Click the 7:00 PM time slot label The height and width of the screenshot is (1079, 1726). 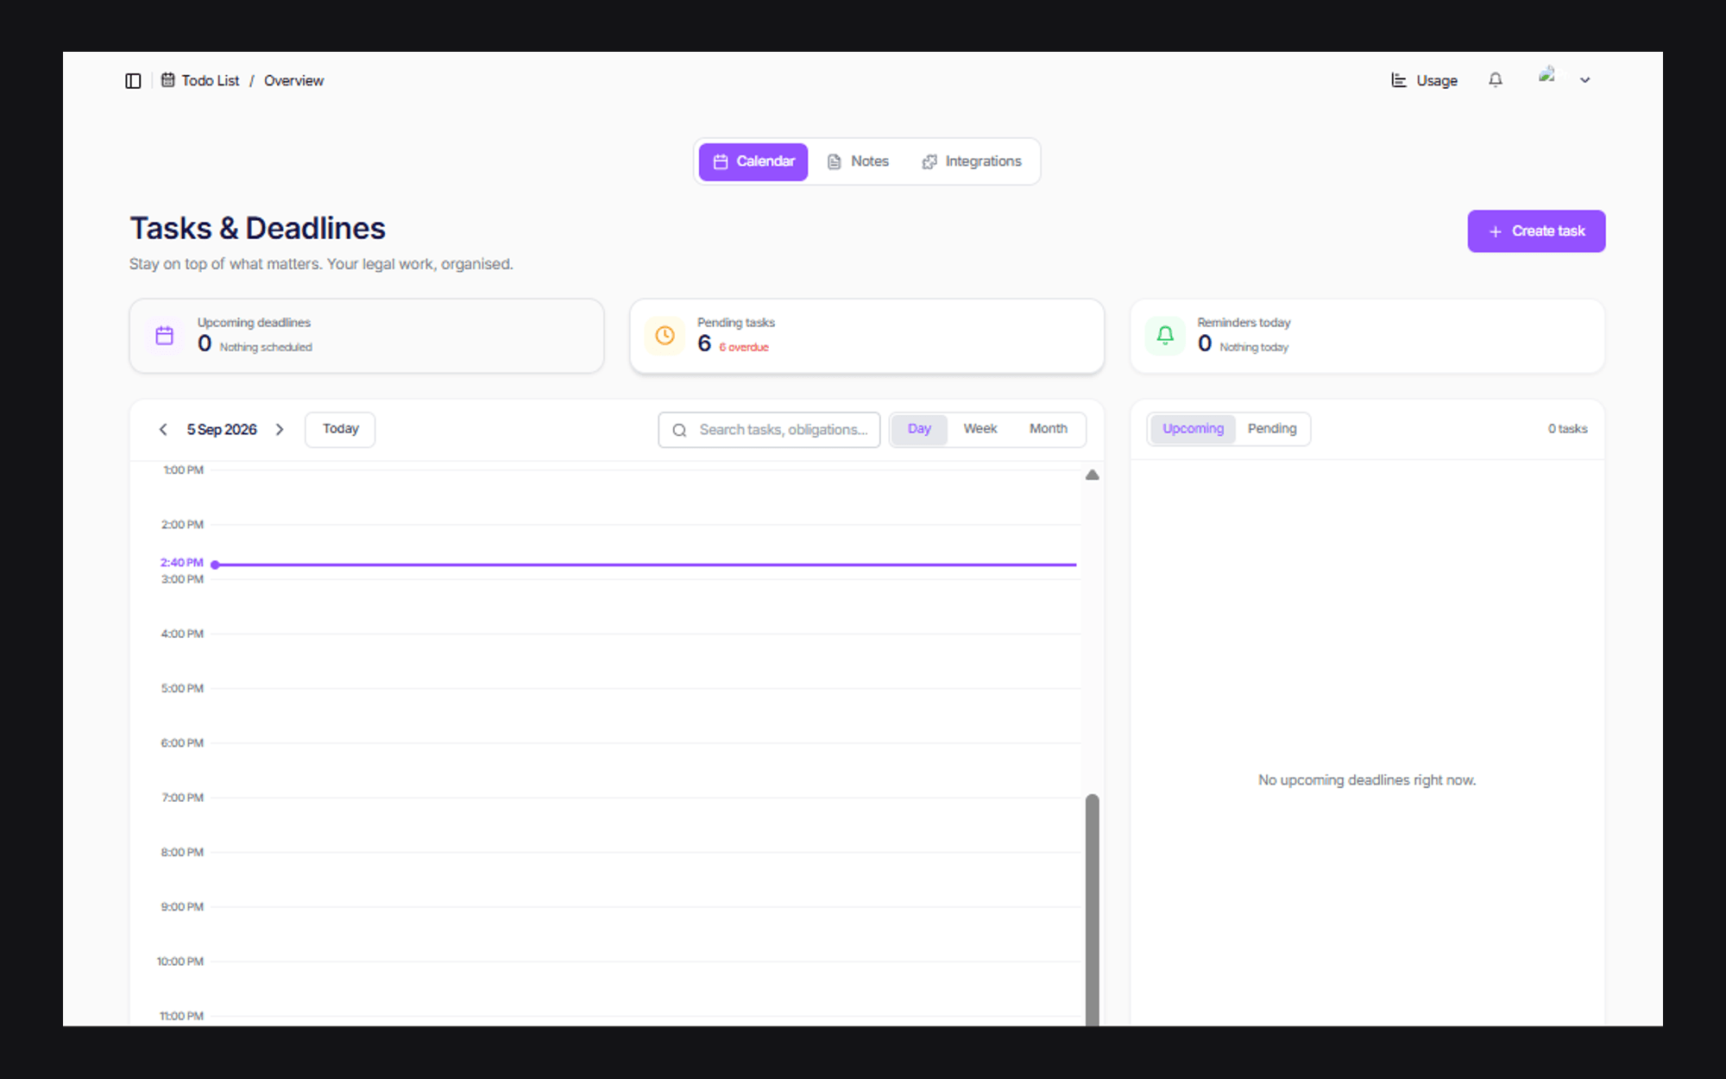(x=182, y=798)
